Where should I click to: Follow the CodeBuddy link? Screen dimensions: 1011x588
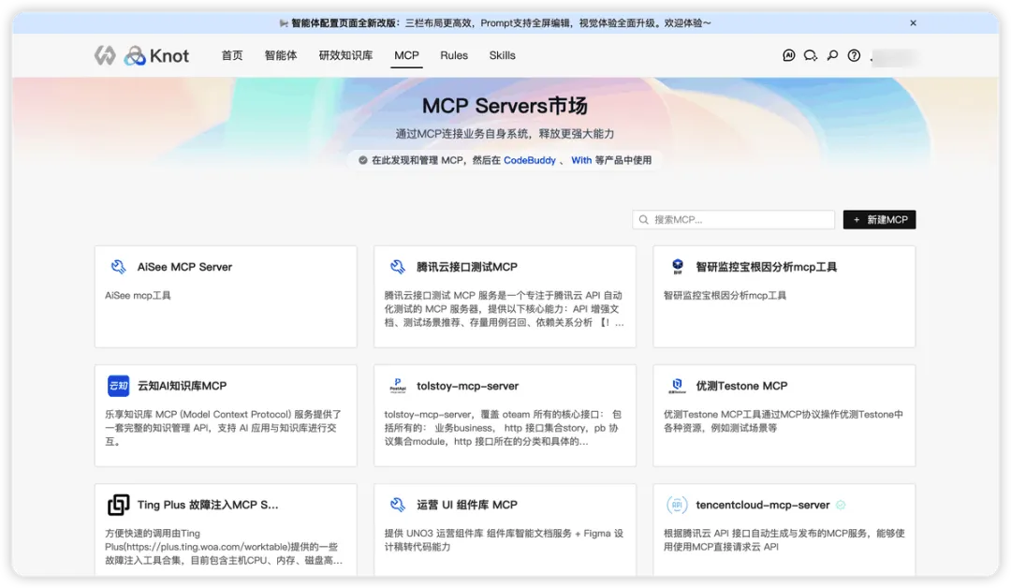[x=529, y=160]
